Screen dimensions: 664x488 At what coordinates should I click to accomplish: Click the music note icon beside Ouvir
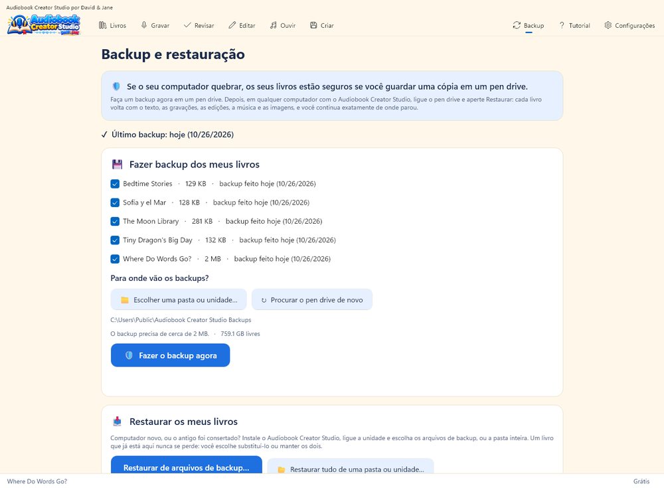click(273, 25)
